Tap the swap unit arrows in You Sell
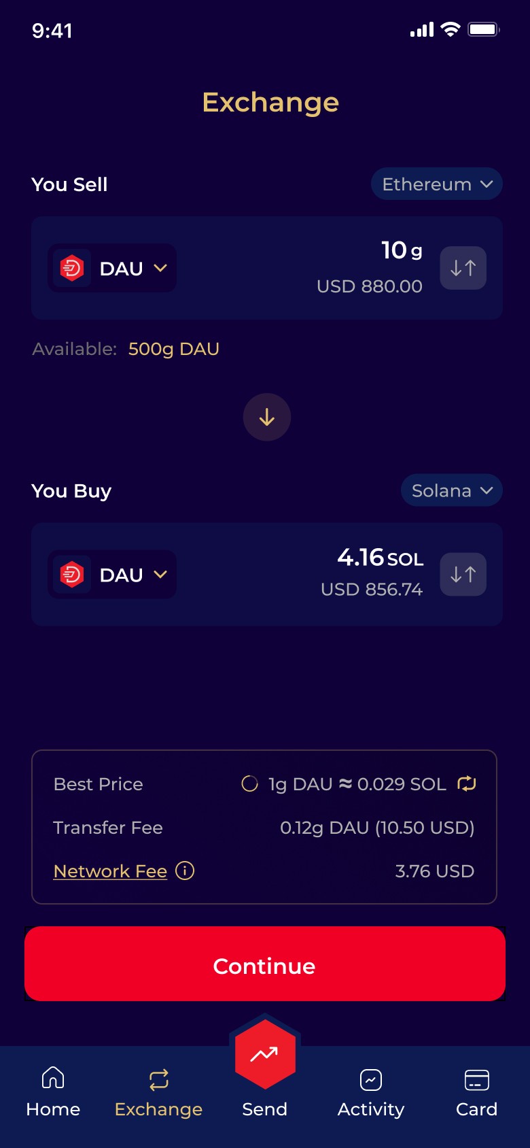Image resolution: width=530 pixels, height=1148 pixels. click(x=463, y=268)
